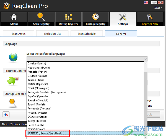Select Русский (Russian) option
This screenshot has width=166, height=139.
coord(85,113)
